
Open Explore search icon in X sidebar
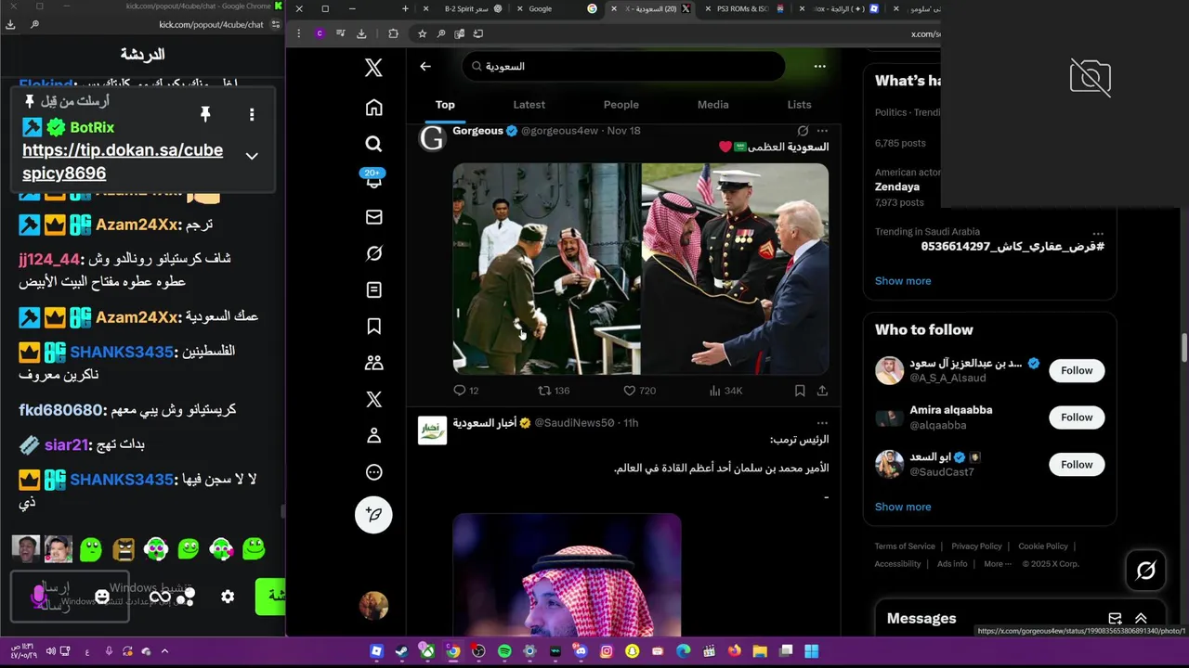pyautogui.click(x=373, y=144)
